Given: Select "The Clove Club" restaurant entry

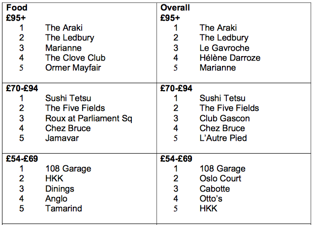Looking at the screenshot, I should coord(75,58).
